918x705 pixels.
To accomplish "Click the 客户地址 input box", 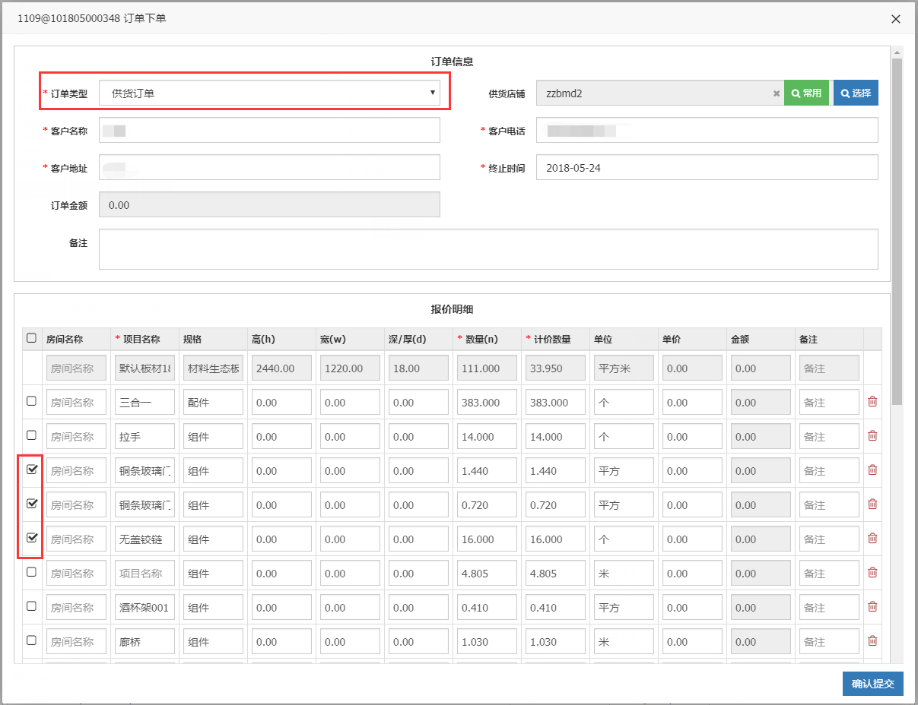I will 269,167.
